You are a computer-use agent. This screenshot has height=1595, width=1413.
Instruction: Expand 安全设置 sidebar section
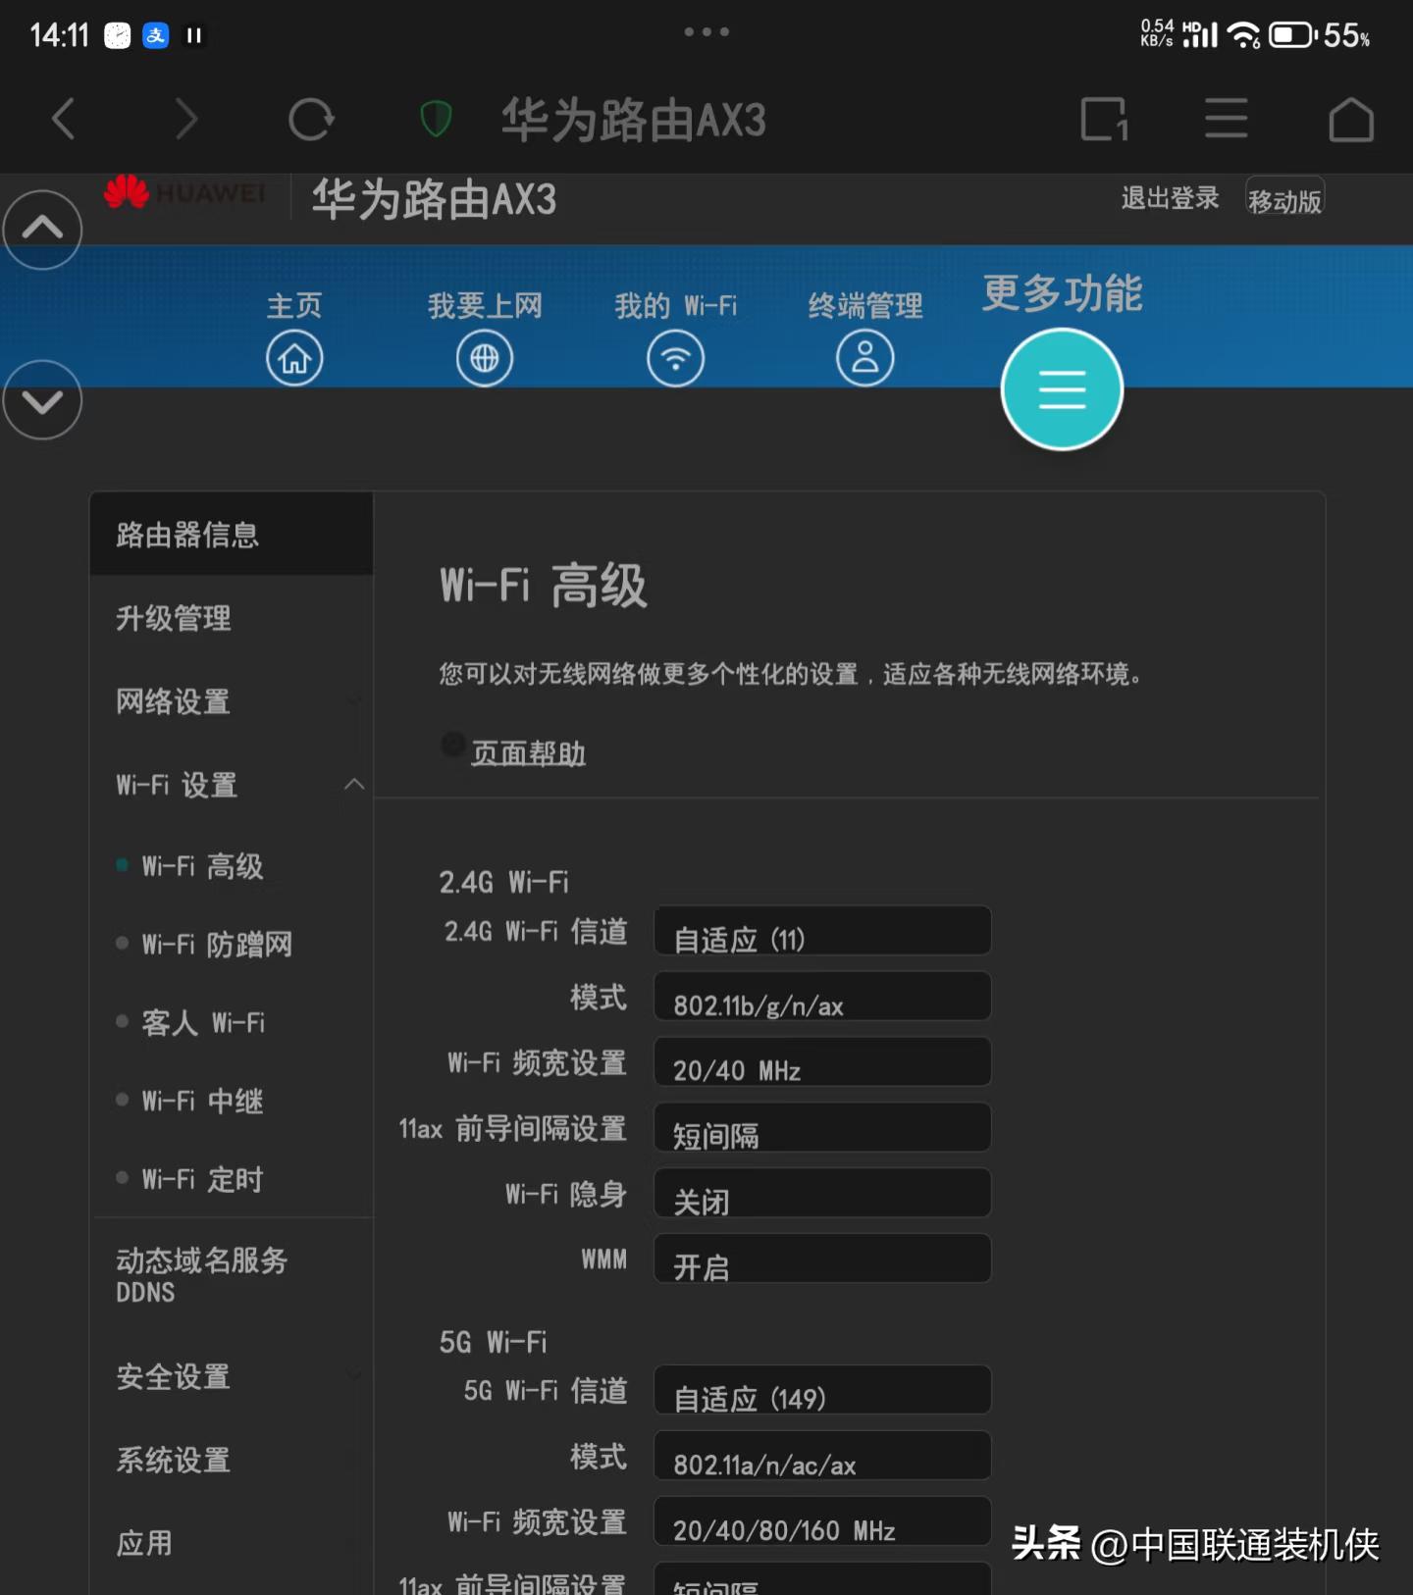click(232, 1376)
